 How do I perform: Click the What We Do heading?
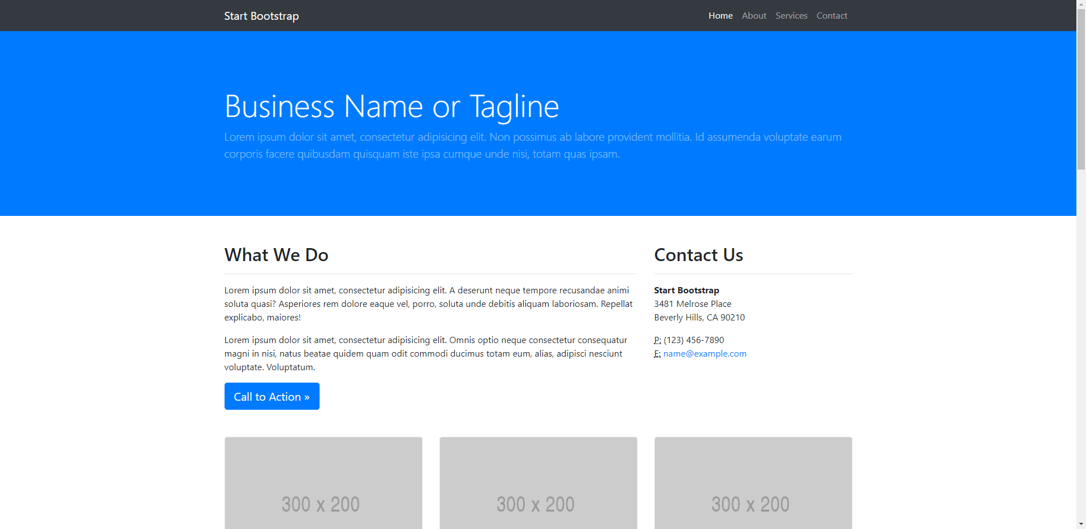(x=276, y=255)
